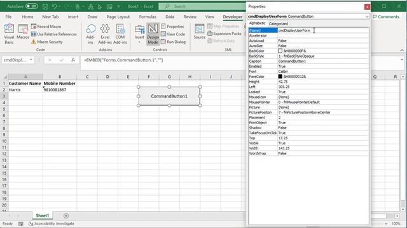Click the macro recording icon in status bar
The image size is (407, 228).
pyautogui.click(x=21, y=224)
